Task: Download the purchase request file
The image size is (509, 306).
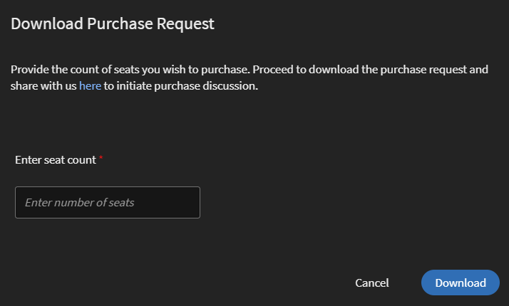Action: pyautogui.click(x=461, y=283)
